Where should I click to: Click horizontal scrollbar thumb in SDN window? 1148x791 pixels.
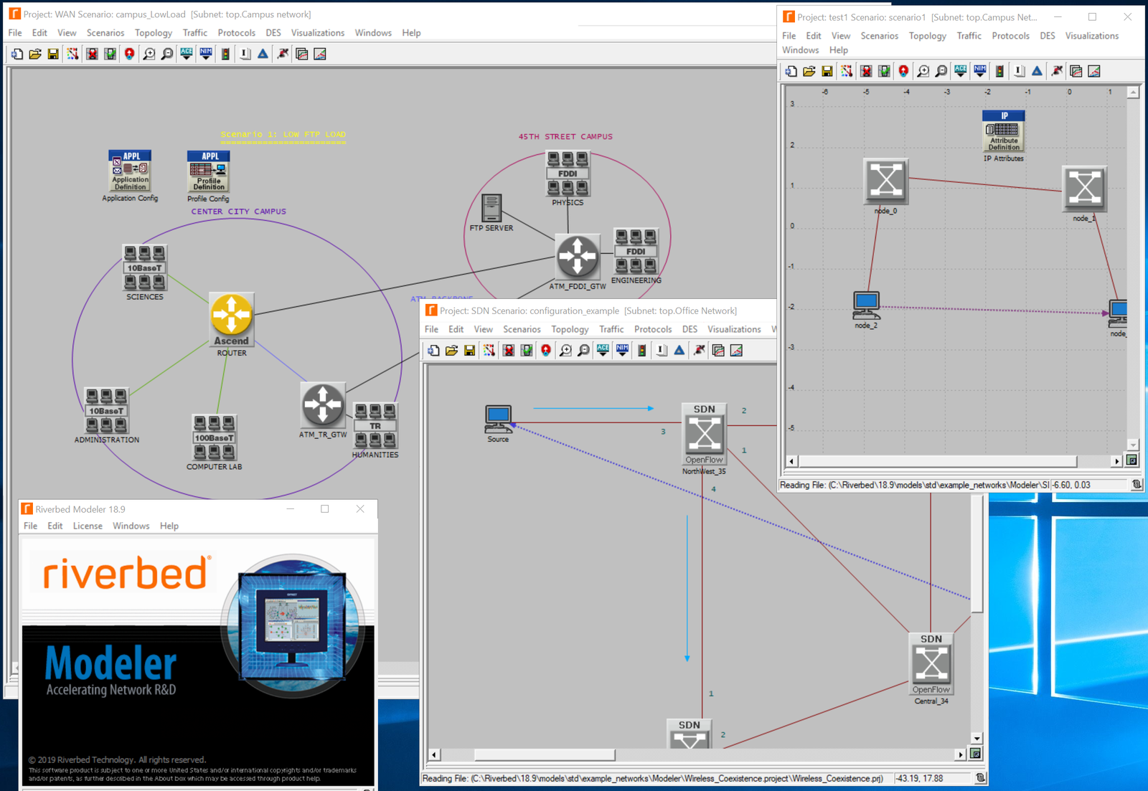[544, 754]
